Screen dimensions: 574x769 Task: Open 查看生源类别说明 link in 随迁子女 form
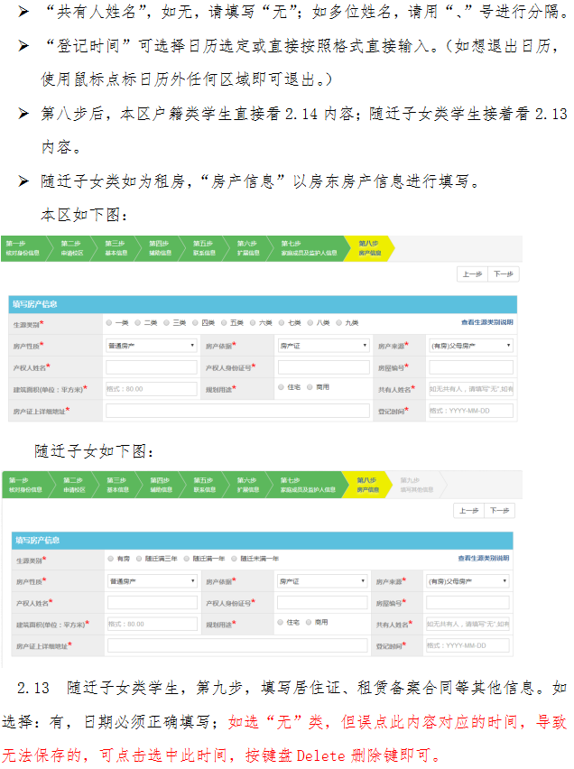pyautogui.click(x=483, y=558)
